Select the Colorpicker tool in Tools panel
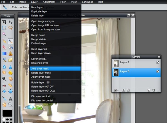Screen dimensions: 167x123 click(x=4, y=98)
